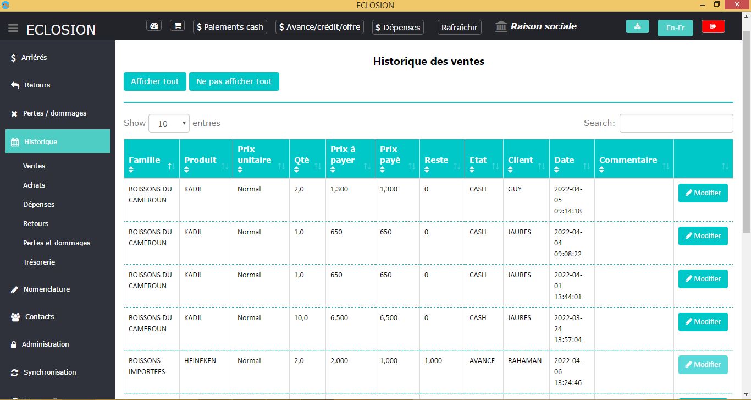Click Modifier on the GUY sale row

coord(703,193)
